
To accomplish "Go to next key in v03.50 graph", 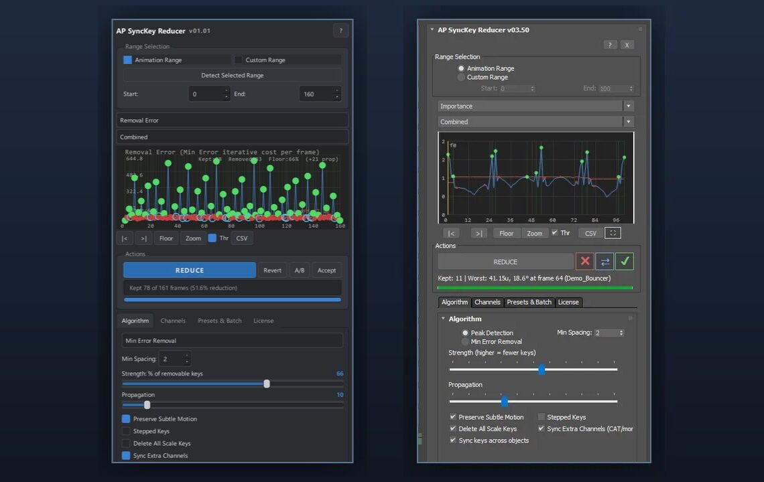I will [x=479, y=233].
